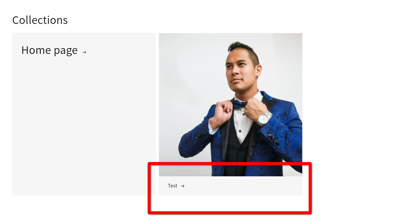The width and height of the screenshot is (394, 218).
Task: Click the arrow icon beside Home page
Action: (x=84, y=52)
